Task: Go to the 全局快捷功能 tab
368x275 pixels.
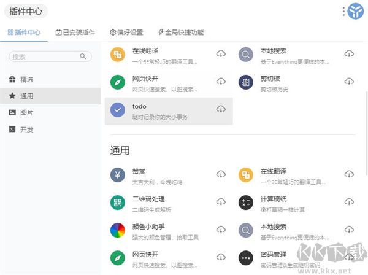Action: [180, 33]
